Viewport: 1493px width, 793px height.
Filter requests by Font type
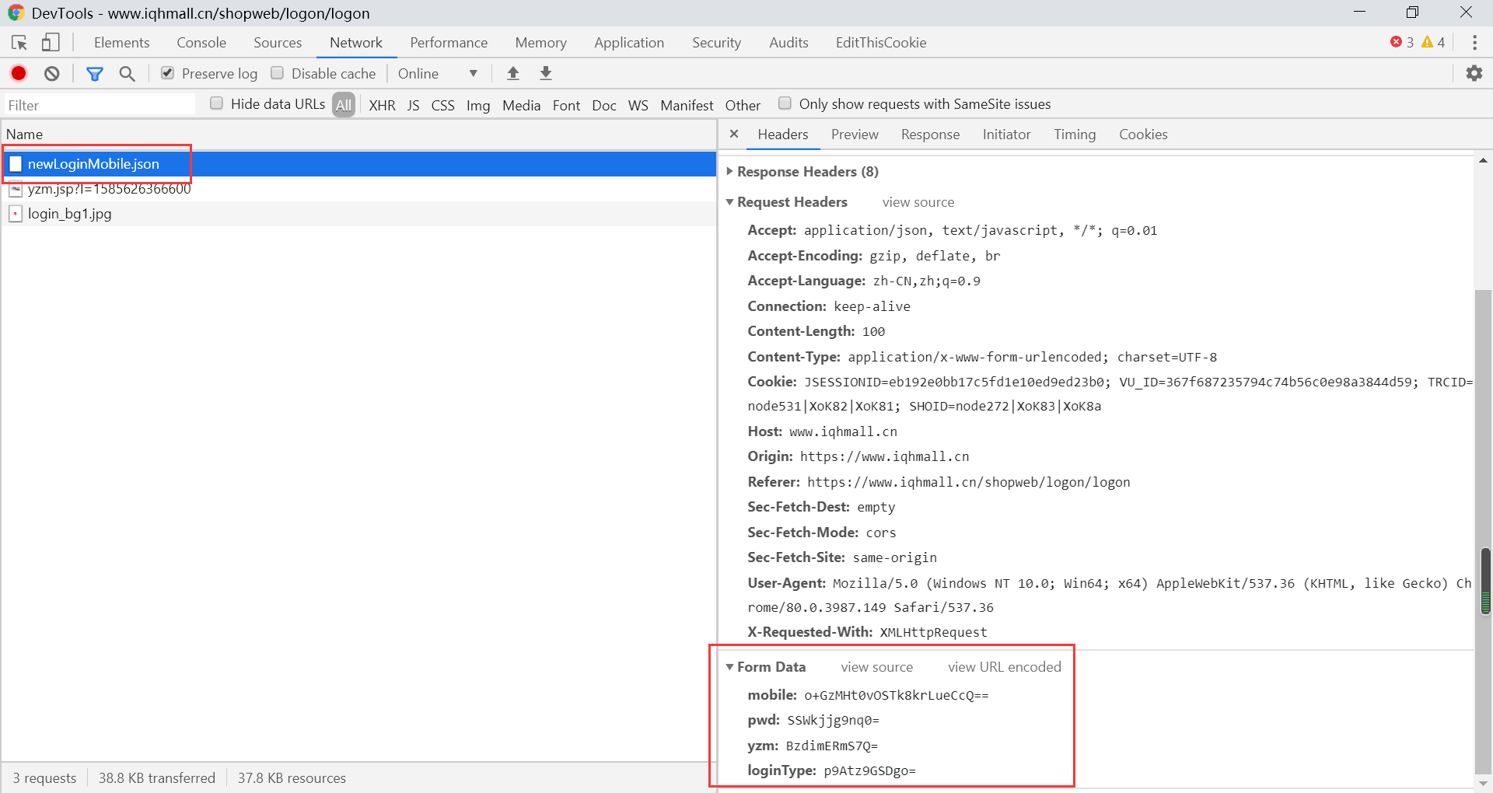(566, 105)
